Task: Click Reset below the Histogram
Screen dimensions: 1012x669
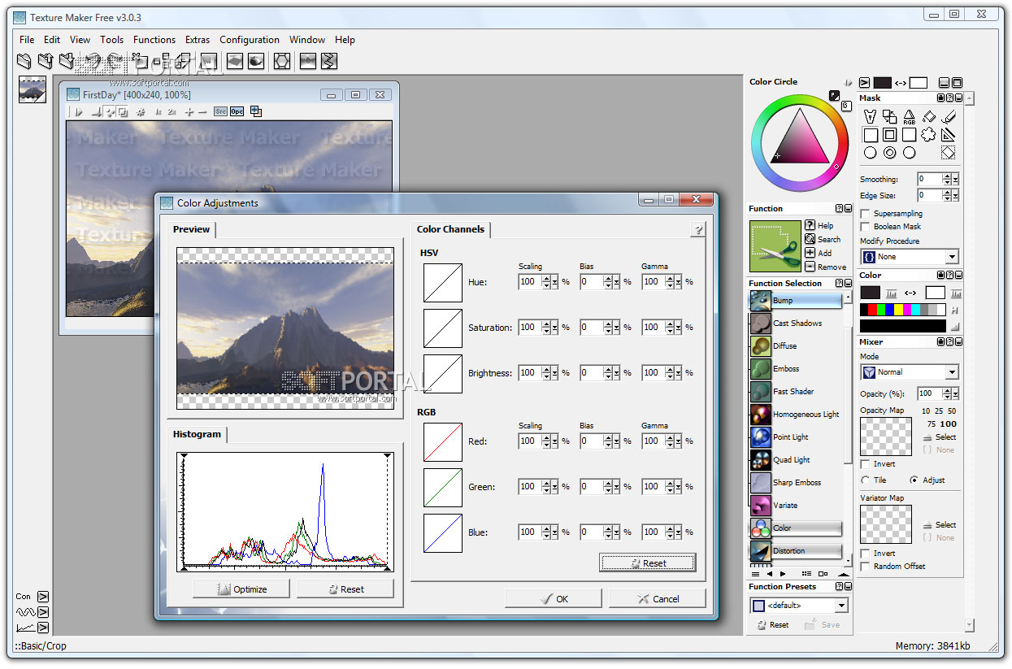Action: click(345, 589)
